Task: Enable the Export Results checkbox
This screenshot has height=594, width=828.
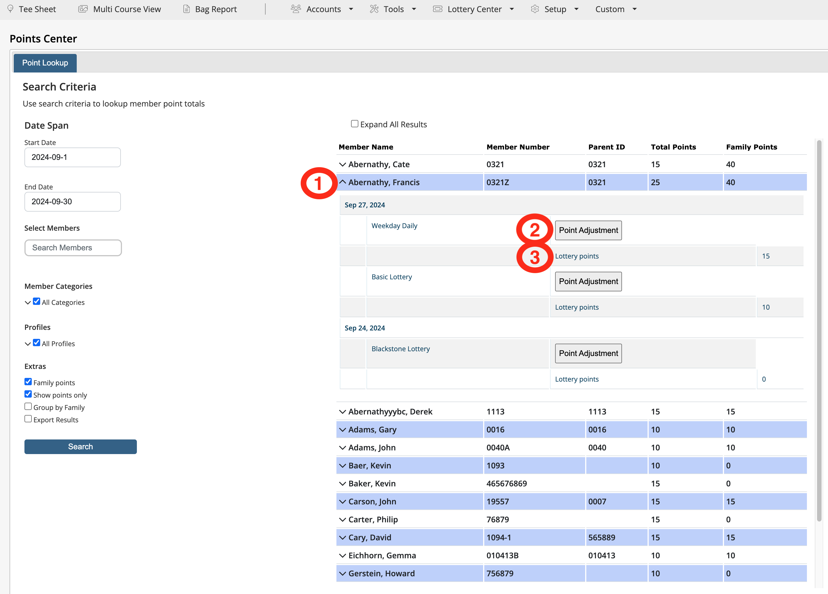Action: (28, 419)
